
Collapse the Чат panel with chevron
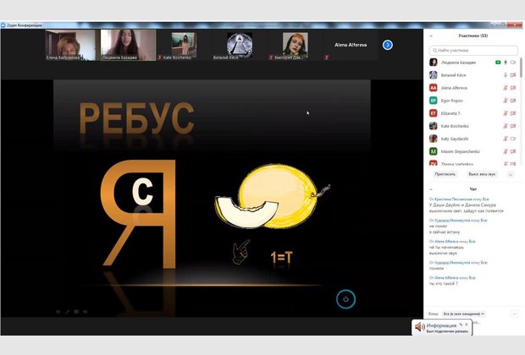[431, 188]
